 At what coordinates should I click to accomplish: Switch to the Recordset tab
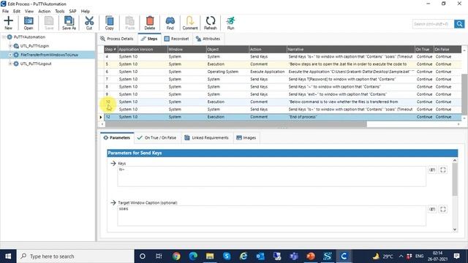coord(177,39)
